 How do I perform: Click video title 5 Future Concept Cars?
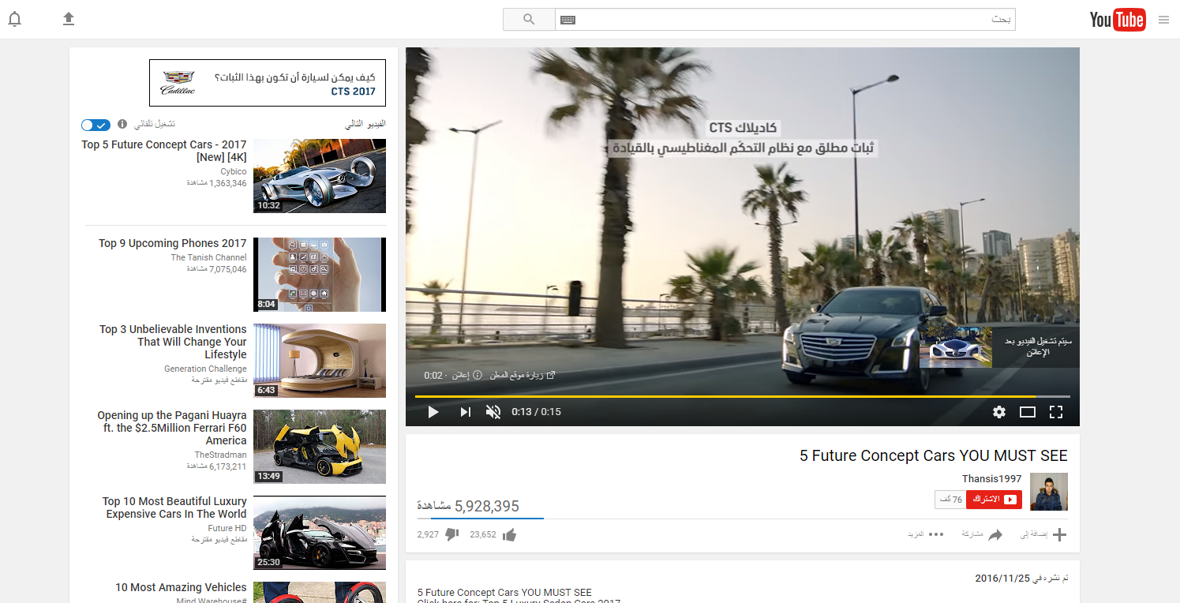(933, 455)
